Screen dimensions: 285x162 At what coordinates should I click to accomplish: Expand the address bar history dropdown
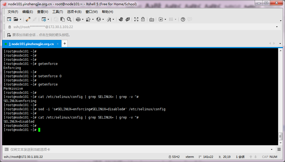[277, 27]
